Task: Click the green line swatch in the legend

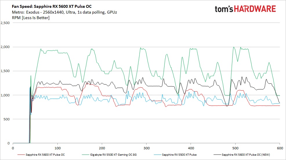Action: [86, 155]
